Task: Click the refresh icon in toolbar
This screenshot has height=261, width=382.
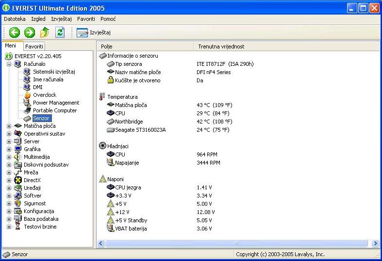Action: 60,32
